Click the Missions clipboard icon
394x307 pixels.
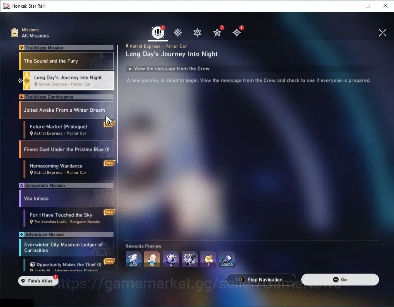(15, 33)
